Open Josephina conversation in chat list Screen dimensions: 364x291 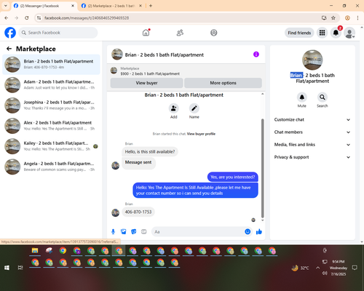[51, 105]
